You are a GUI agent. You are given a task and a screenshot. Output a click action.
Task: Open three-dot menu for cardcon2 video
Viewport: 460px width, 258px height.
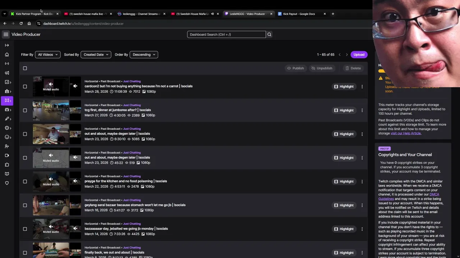tap(362, 86)
